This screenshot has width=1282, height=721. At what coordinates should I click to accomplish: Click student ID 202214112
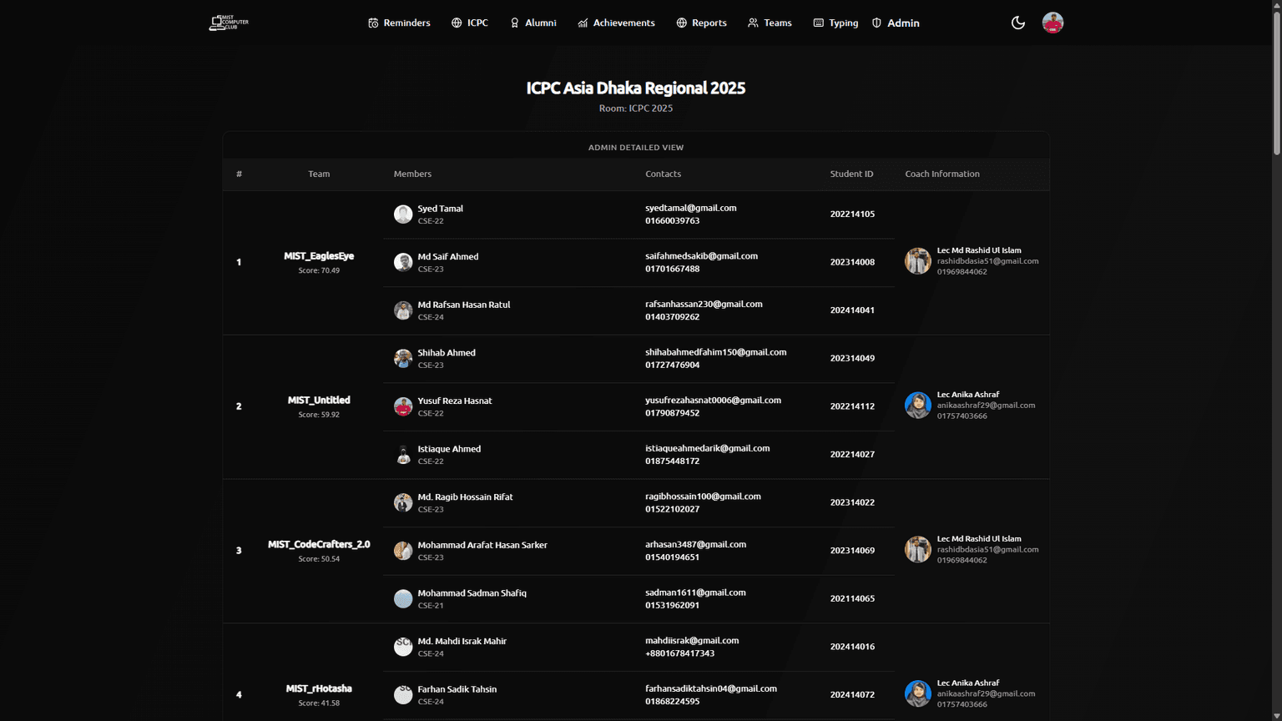click(x=852, y=406)
